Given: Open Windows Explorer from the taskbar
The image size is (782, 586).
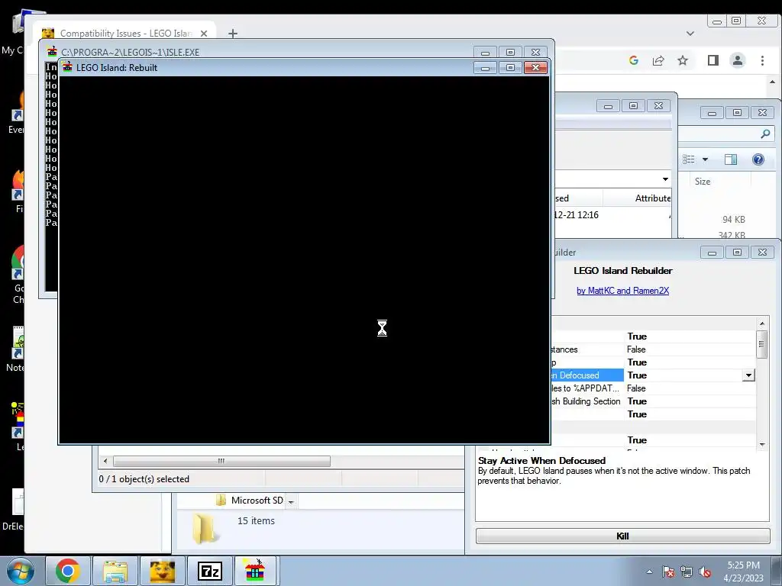Looking at the screenshot, I should (x=115, y=571).
